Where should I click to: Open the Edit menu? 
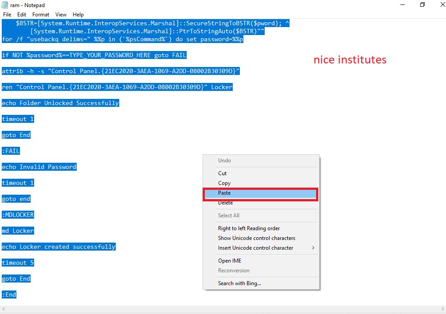(22, 15)
